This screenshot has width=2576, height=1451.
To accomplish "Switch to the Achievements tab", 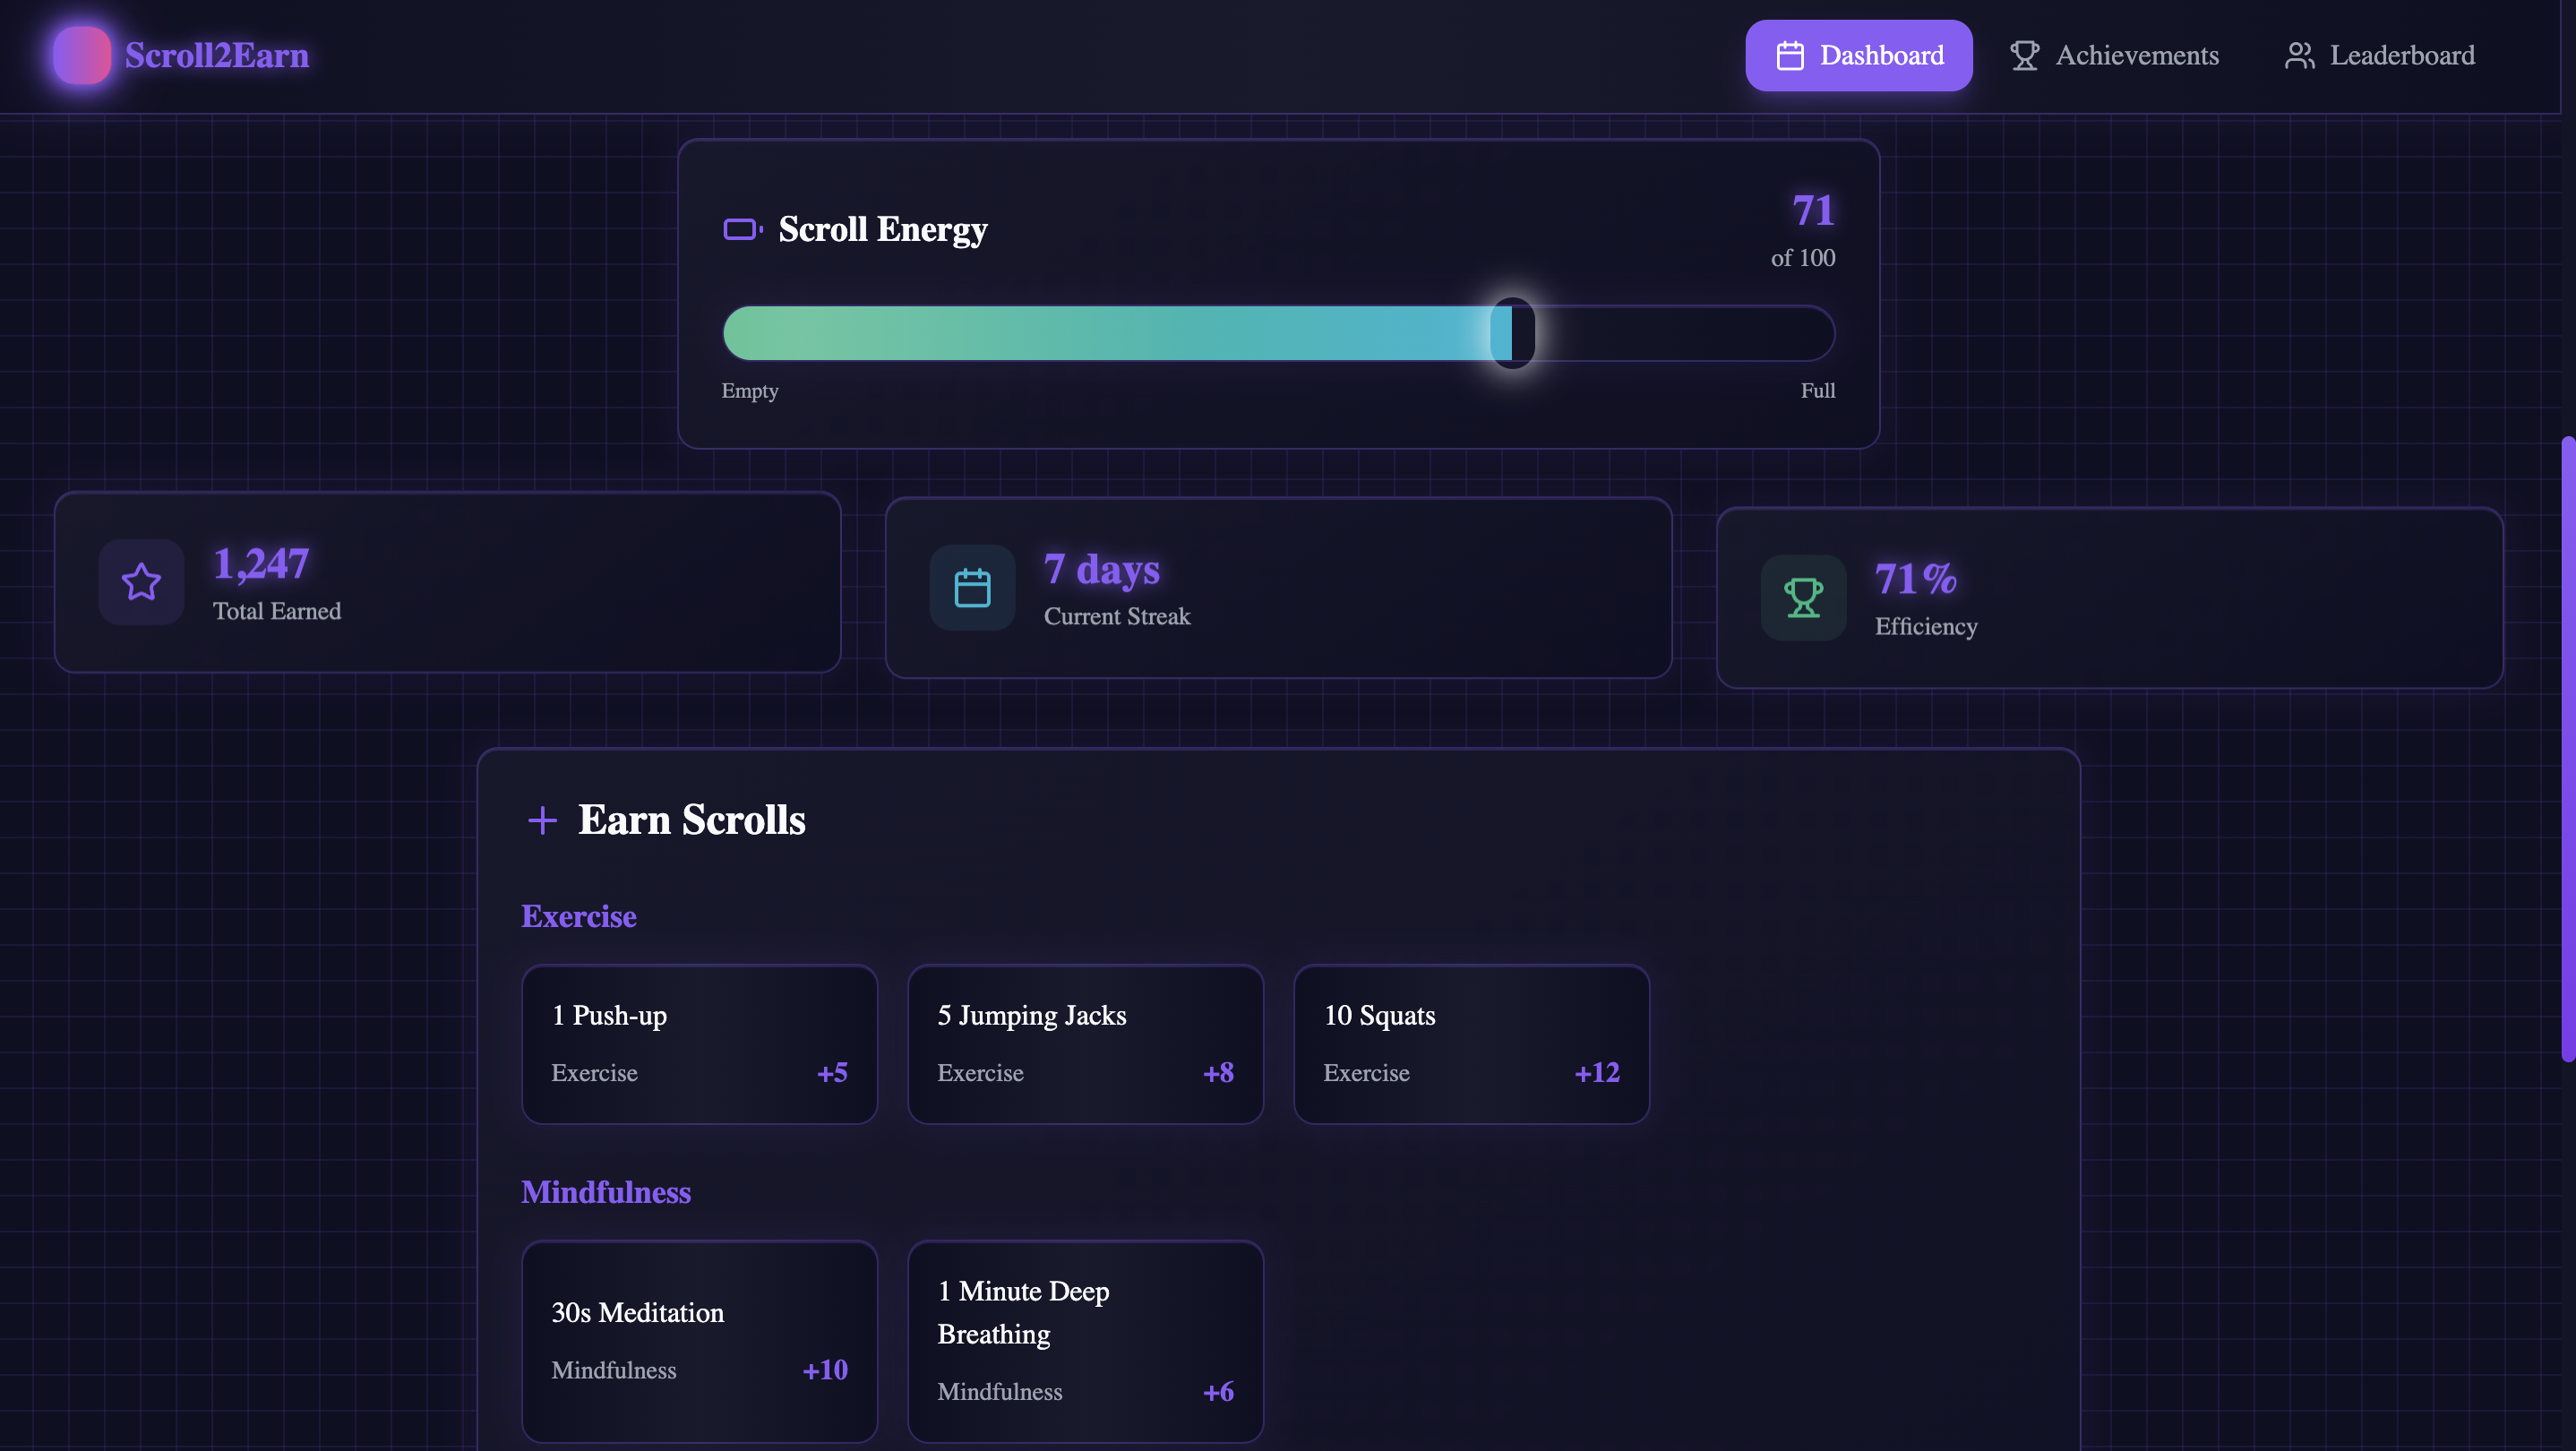I will [2136, 55].
